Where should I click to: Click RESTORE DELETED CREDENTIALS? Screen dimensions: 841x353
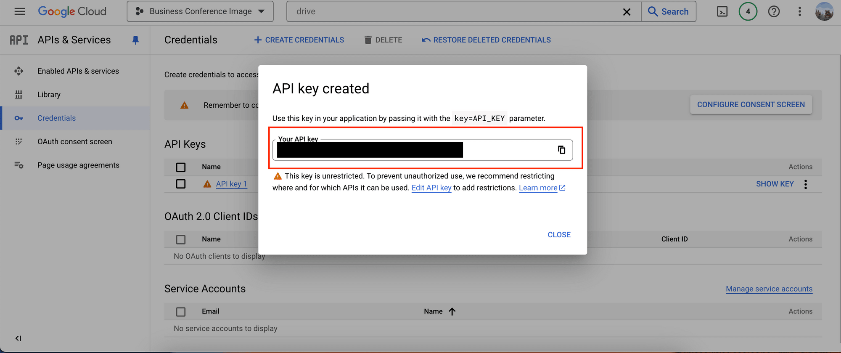pos(486,40)
